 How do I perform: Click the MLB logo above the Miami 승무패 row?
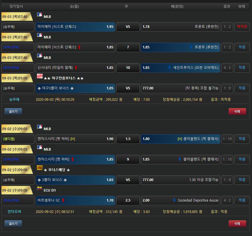[39, 15]
